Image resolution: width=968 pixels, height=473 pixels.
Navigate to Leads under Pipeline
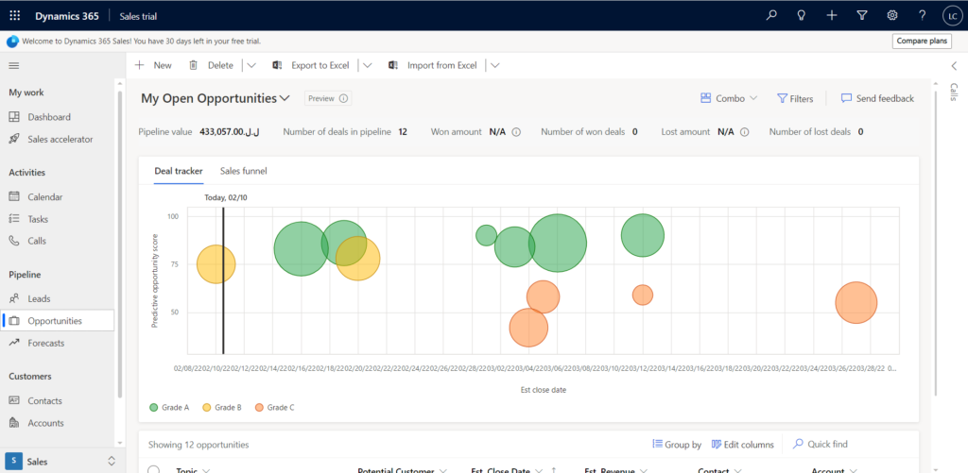click(x=29, y=298)
